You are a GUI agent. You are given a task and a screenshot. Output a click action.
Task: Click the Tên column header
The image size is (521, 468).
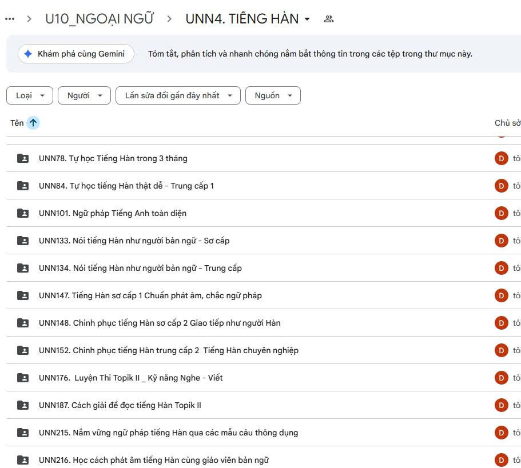17,123
